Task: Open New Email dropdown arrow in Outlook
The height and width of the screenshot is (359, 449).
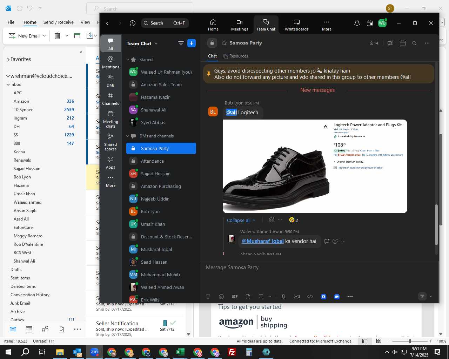Action: coord(44,36)
